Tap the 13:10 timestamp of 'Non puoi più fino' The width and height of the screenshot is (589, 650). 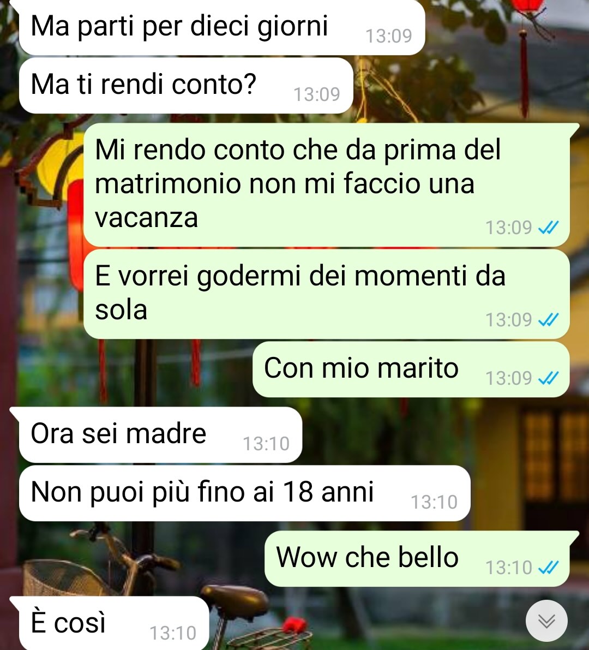434,502
